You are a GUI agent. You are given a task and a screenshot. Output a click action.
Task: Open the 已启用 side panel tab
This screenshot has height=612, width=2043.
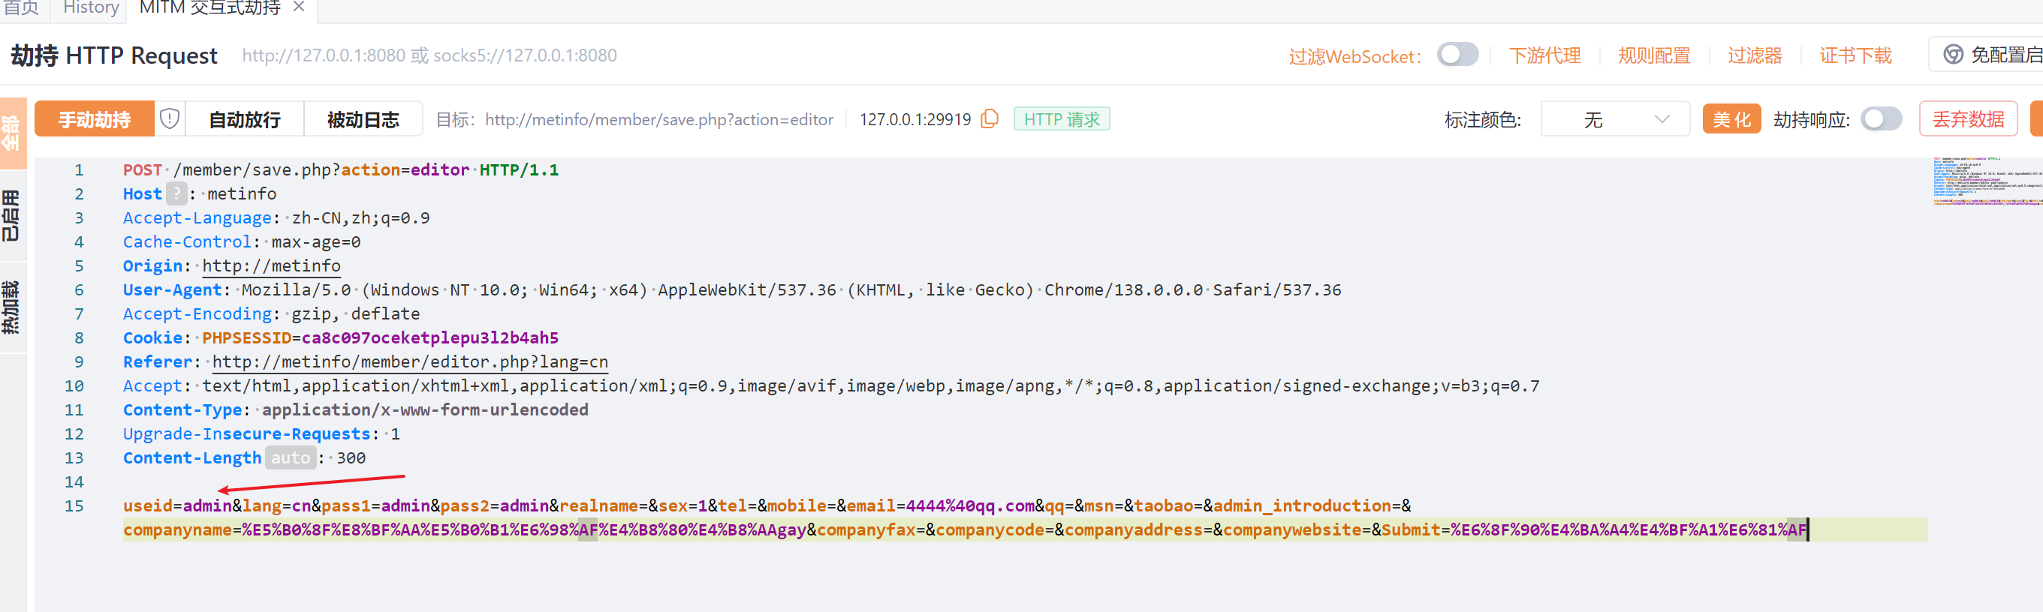[x=12, y=215]
